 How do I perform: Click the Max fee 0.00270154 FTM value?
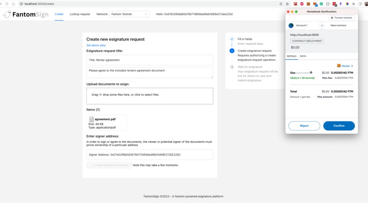coord(344,78)
